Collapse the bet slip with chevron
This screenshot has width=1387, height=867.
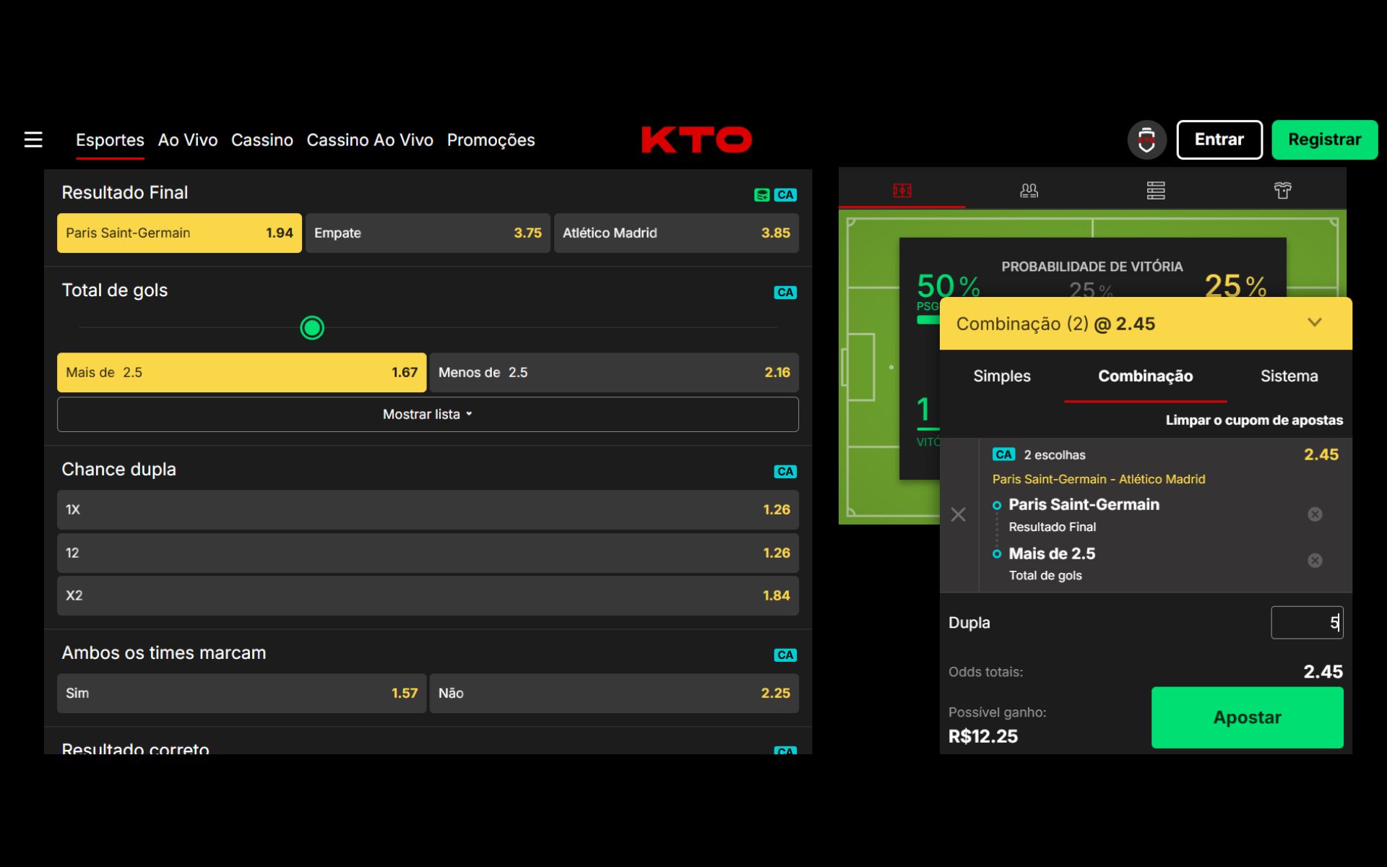[x=1315, y=323]
